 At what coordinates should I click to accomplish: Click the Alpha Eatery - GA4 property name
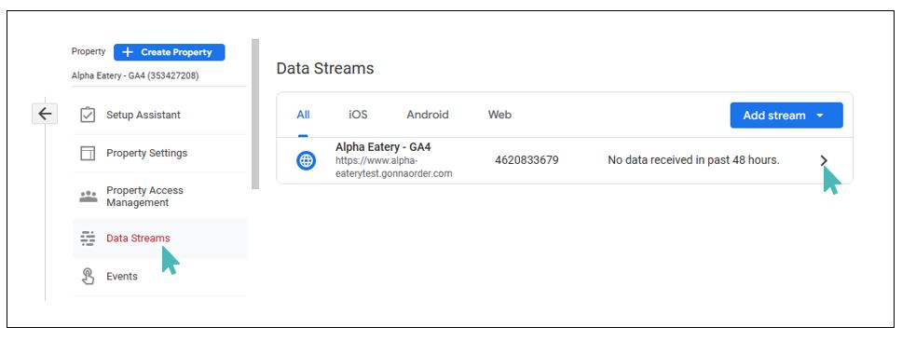point(135,75)
